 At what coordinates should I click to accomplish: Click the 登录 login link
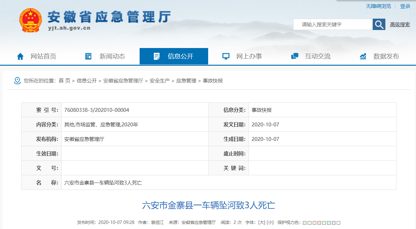pyautogui.click(x=405, y=6)
